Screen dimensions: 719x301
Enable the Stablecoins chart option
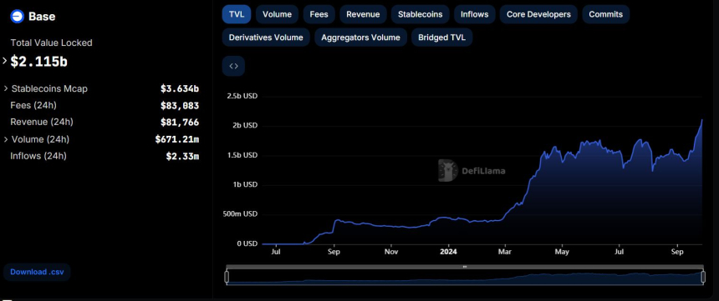[x=420, y=14]
